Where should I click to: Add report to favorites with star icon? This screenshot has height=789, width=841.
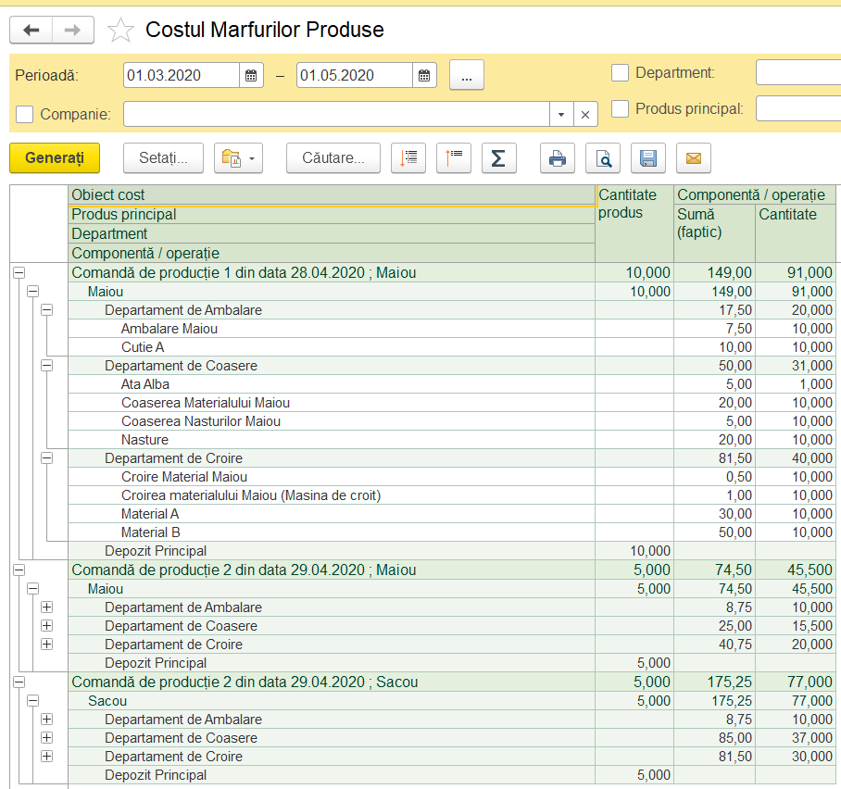120,30
